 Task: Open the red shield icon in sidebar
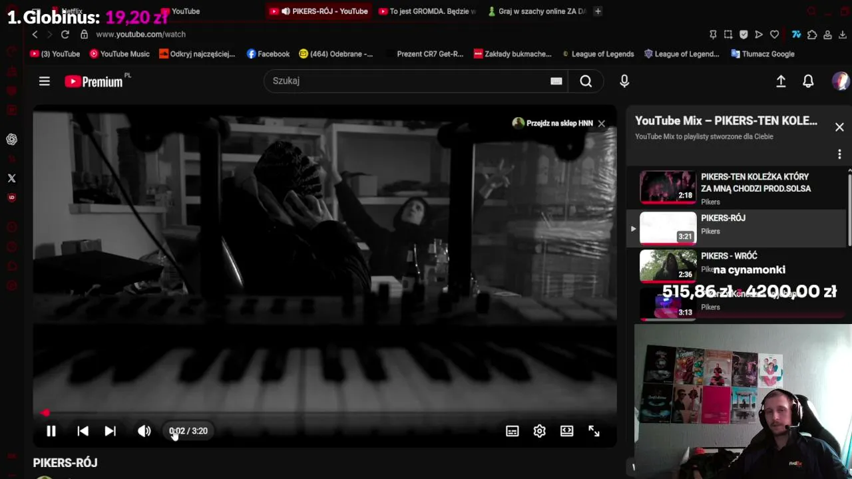[x=11, y=198]
